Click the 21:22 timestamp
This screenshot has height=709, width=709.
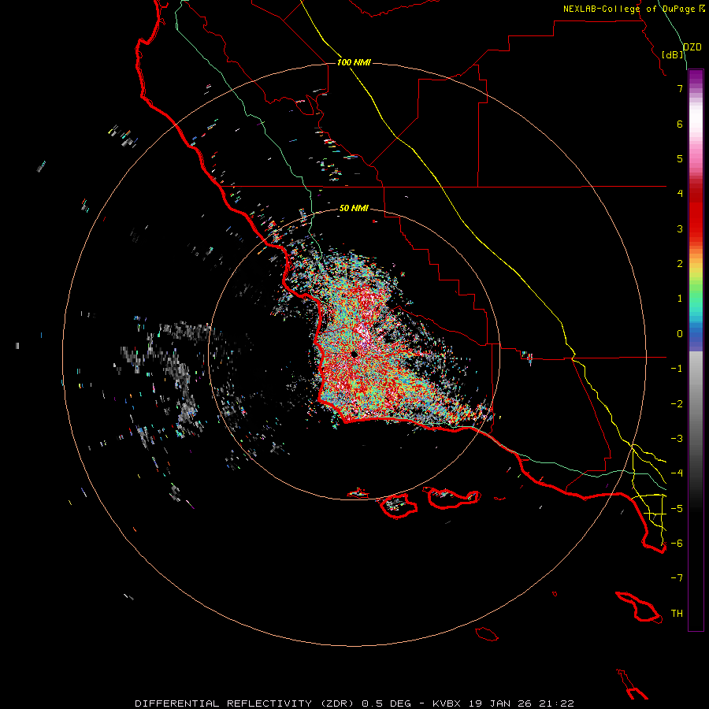558,703
